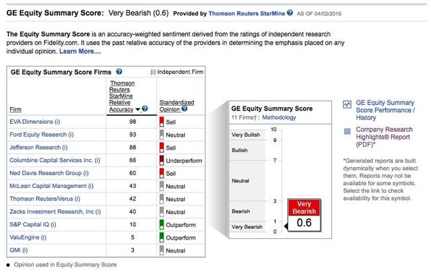Click the Independent Firm legend text
Screen dimensions: 431x272
tap(176, 72)
